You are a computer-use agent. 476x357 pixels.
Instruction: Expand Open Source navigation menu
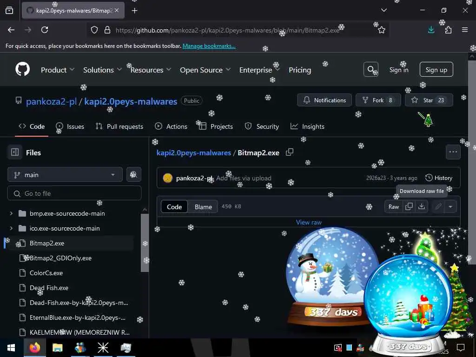tap(205, 70)
